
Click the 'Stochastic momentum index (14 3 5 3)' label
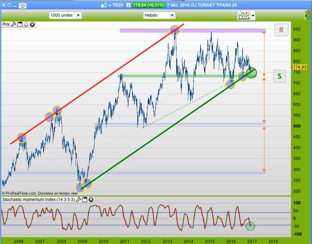click(39, 200)
